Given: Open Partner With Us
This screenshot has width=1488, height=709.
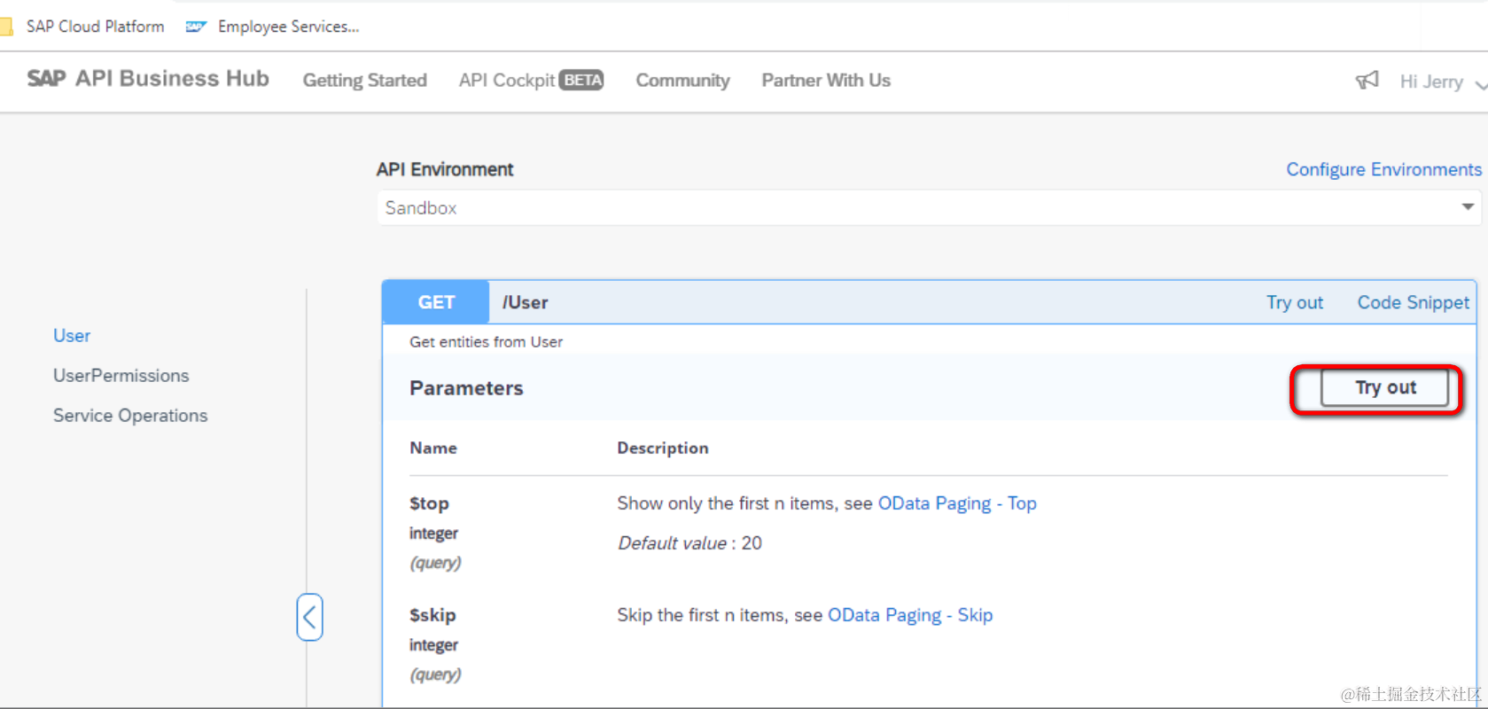Looking at the screenshot, I should pos(826,81).
